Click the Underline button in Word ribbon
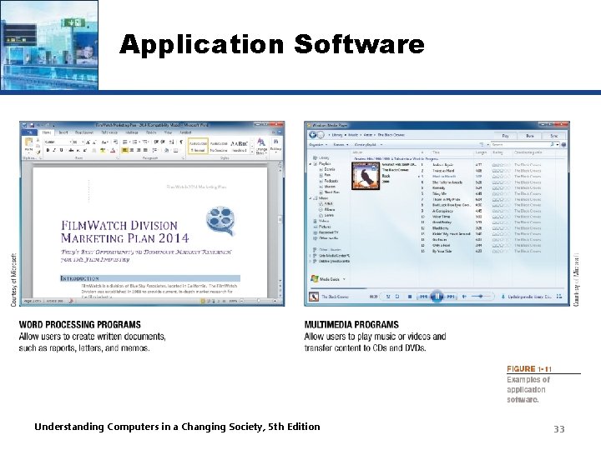Viewport: 601px width, 450px height. 61,150
